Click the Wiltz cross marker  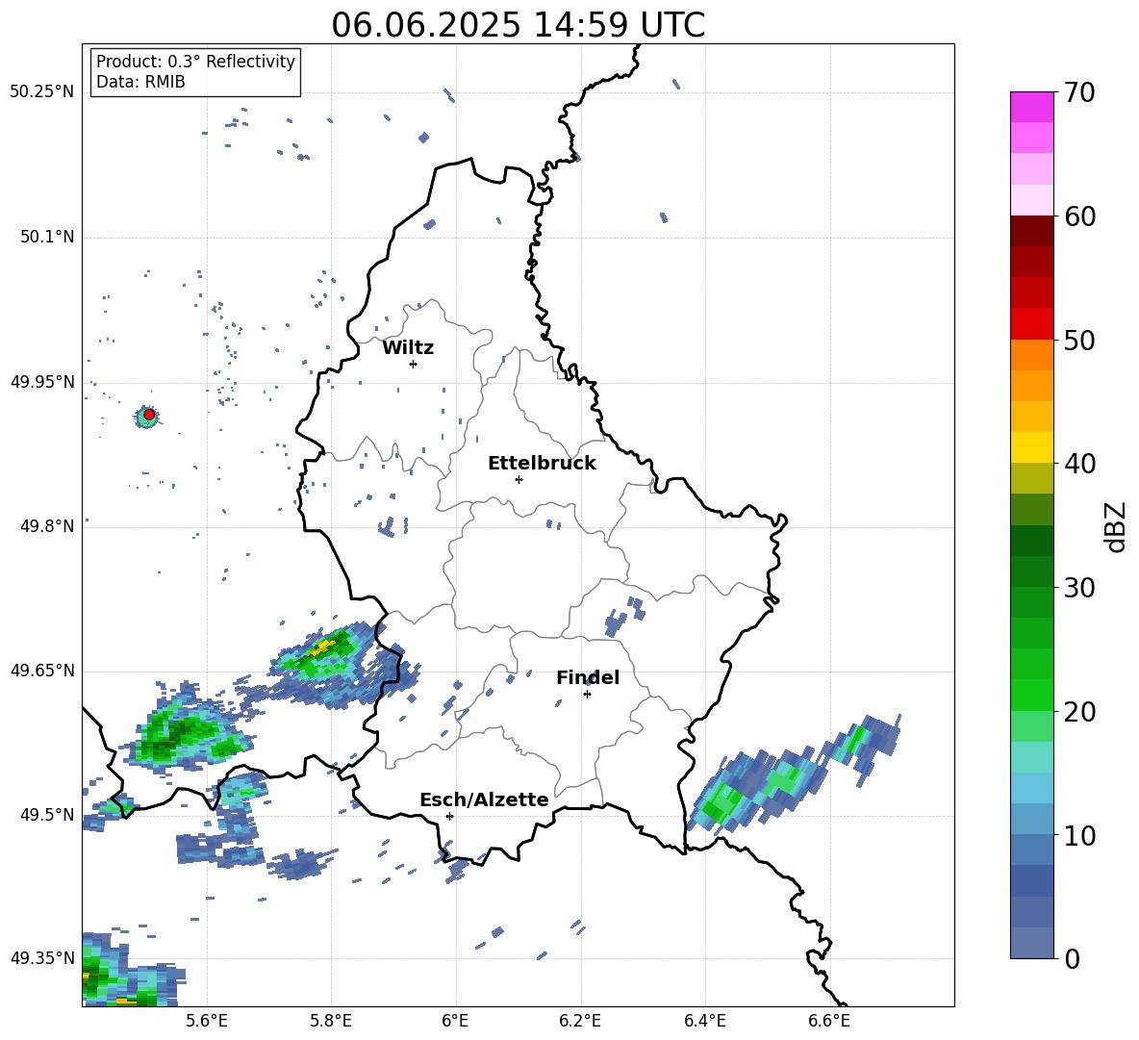(x=414, y=364)
